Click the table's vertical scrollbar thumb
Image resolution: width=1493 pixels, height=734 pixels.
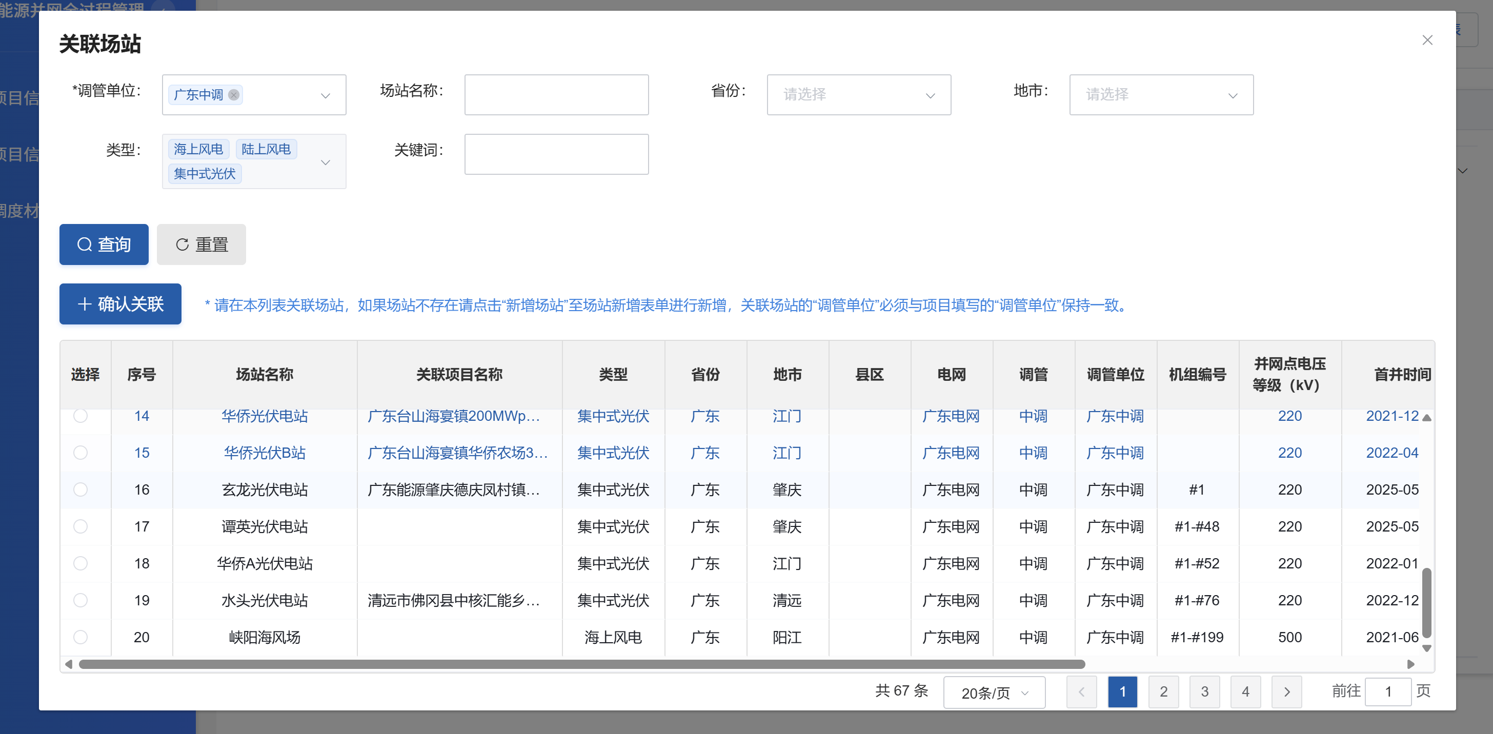pyautogui.click(x=1427, y=602)
